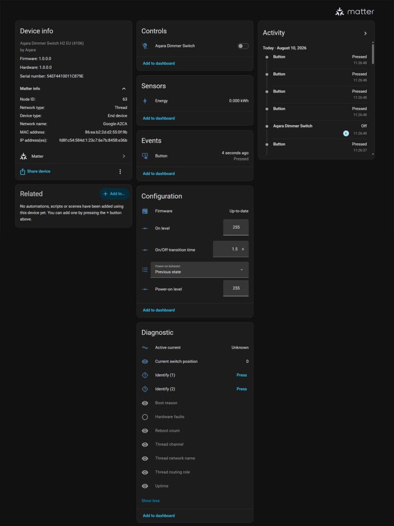The height and width of the screenshot is (526, 394).
Task: Click the Power-on level input field
Action: (x=236, y=288)
